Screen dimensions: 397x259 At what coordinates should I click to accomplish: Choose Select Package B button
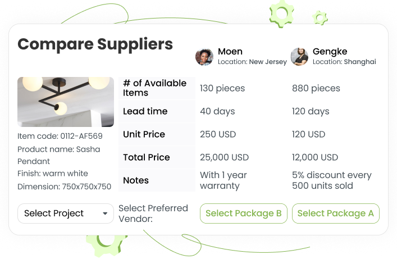point(244,213)
